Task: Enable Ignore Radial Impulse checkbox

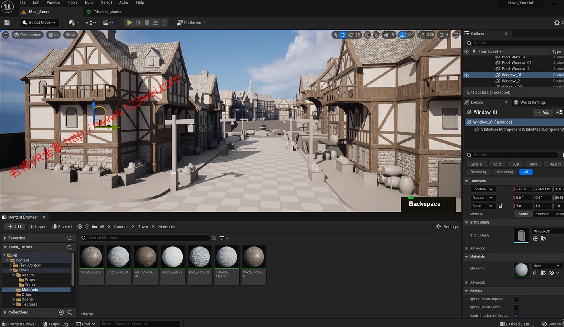Action: tap(516, 299)
